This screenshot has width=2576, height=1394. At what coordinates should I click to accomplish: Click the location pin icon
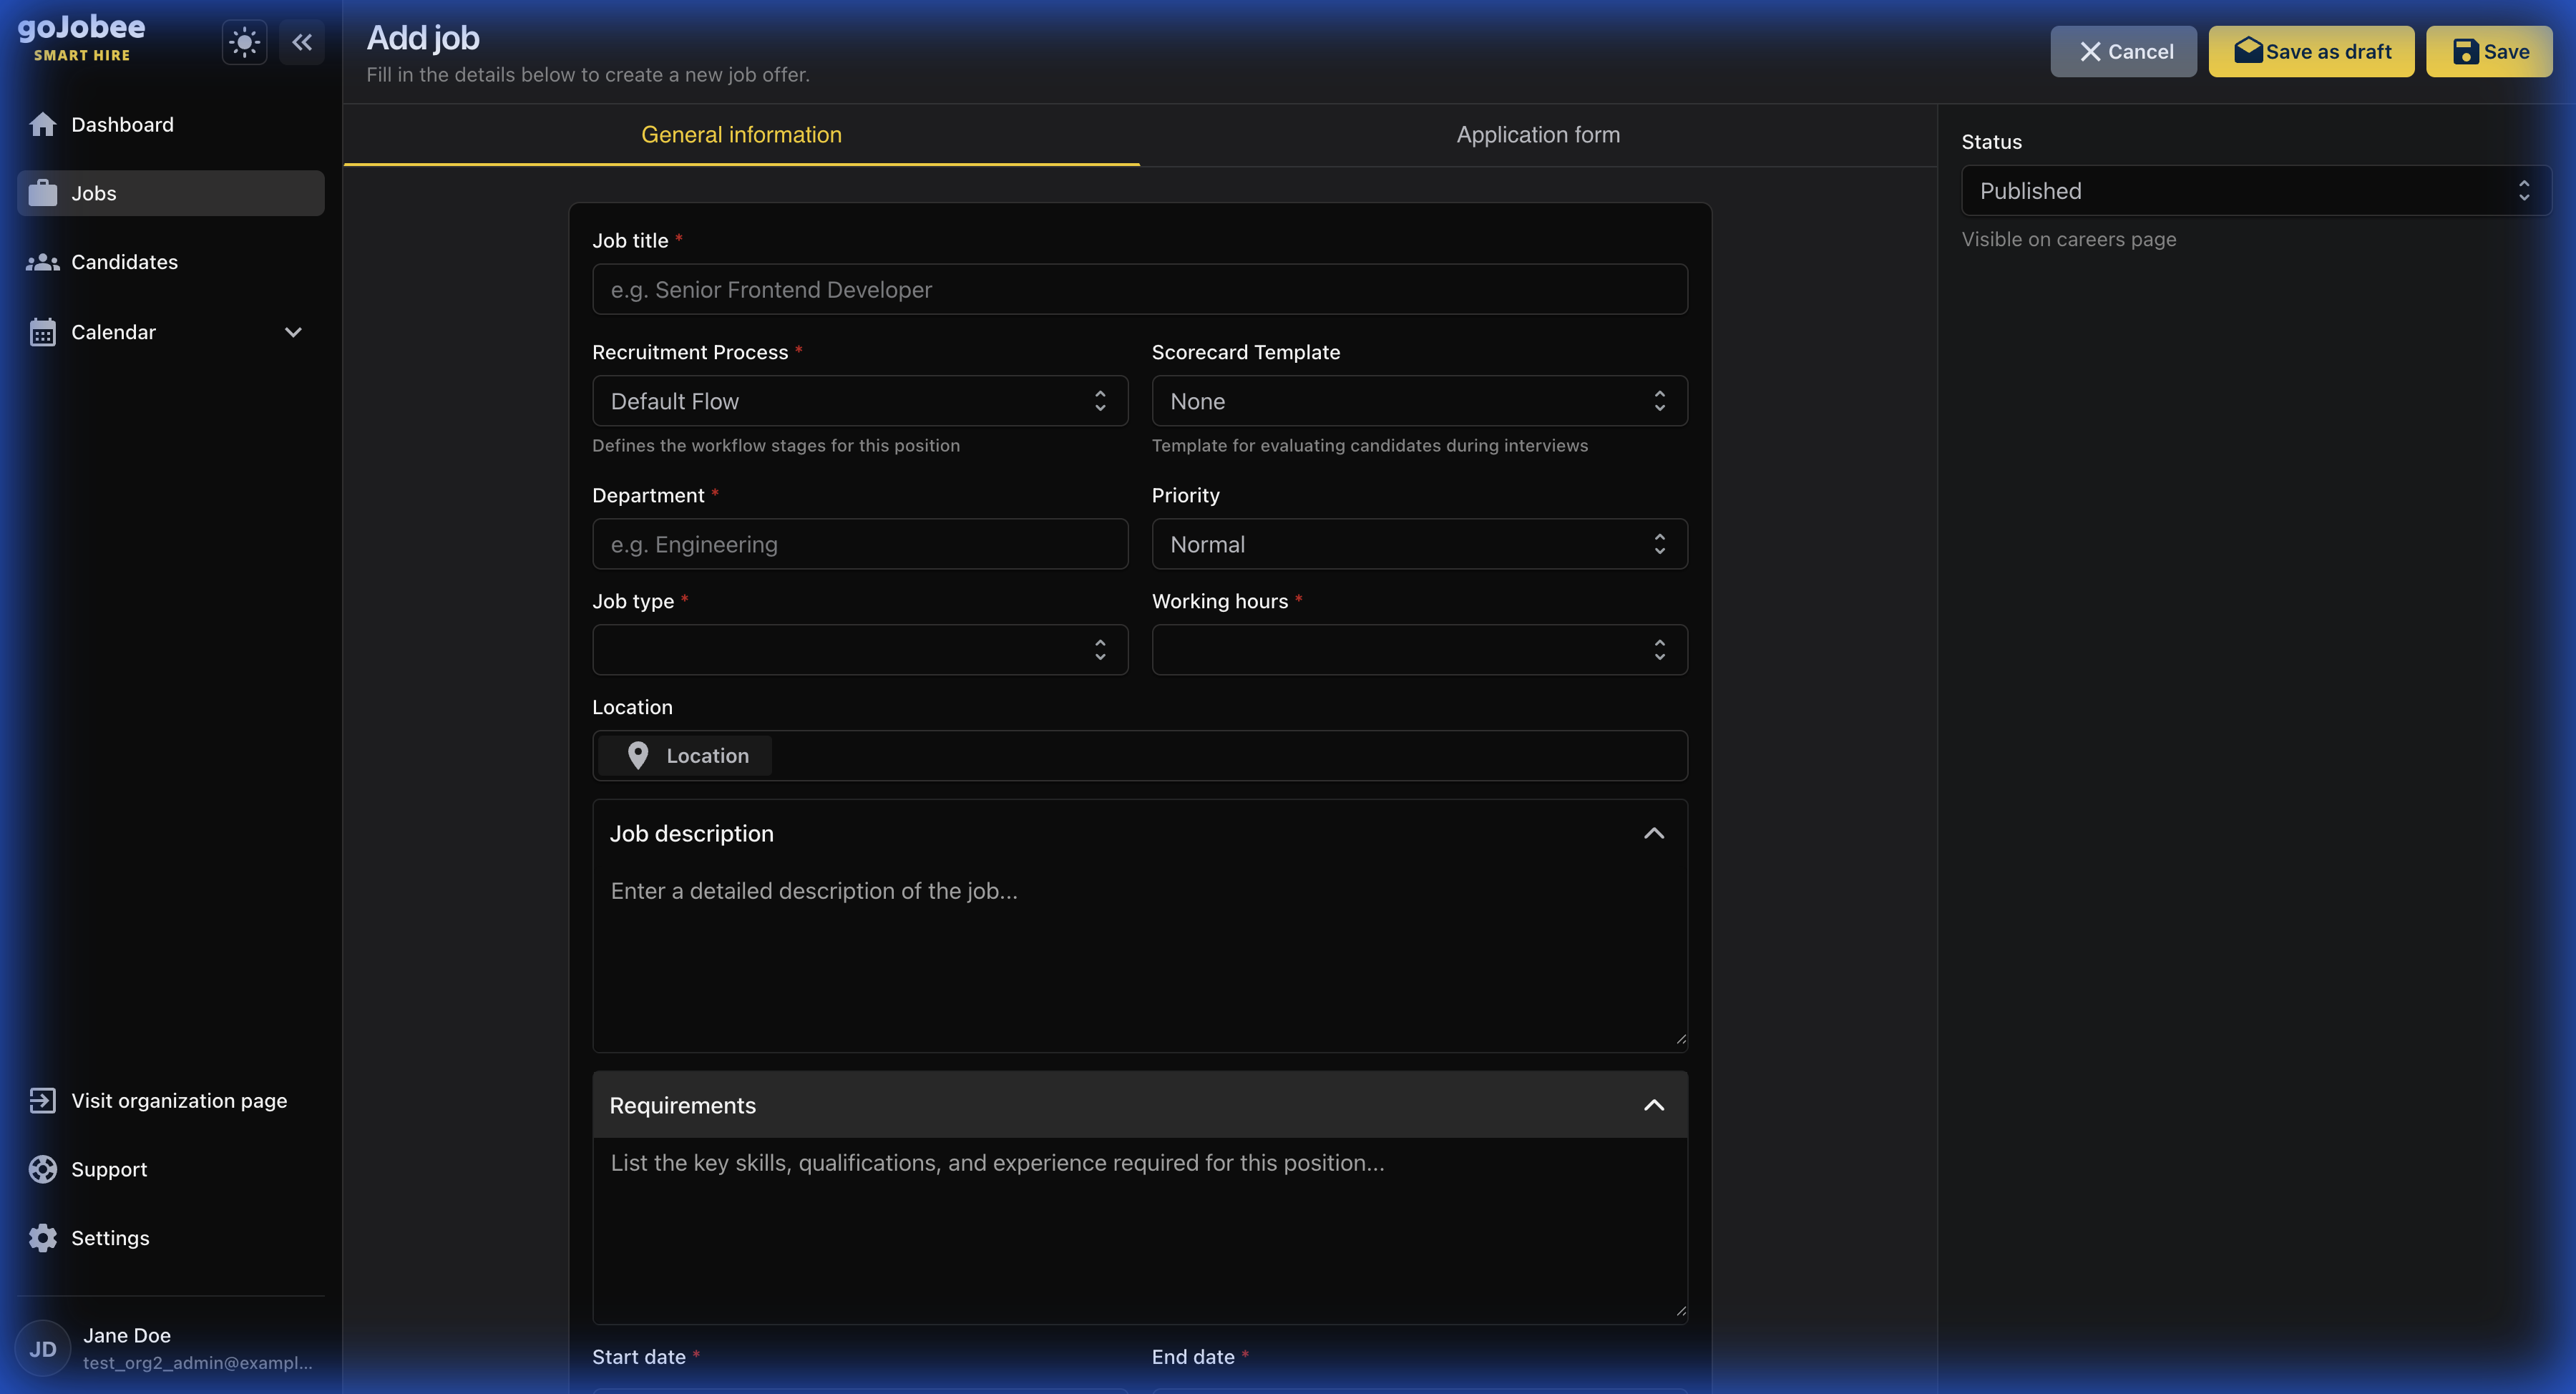click(638, 755)
